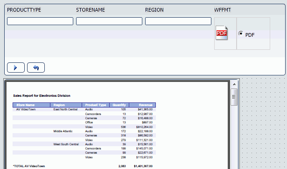Screen dimensions: 287x169
Task: Select the PDF format radio button
Action: click(x=241, y=34)
